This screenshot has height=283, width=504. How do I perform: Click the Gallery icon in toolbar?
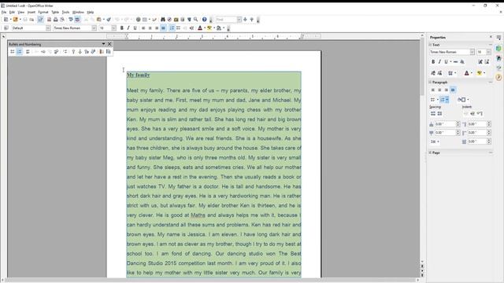click(176, 20)
